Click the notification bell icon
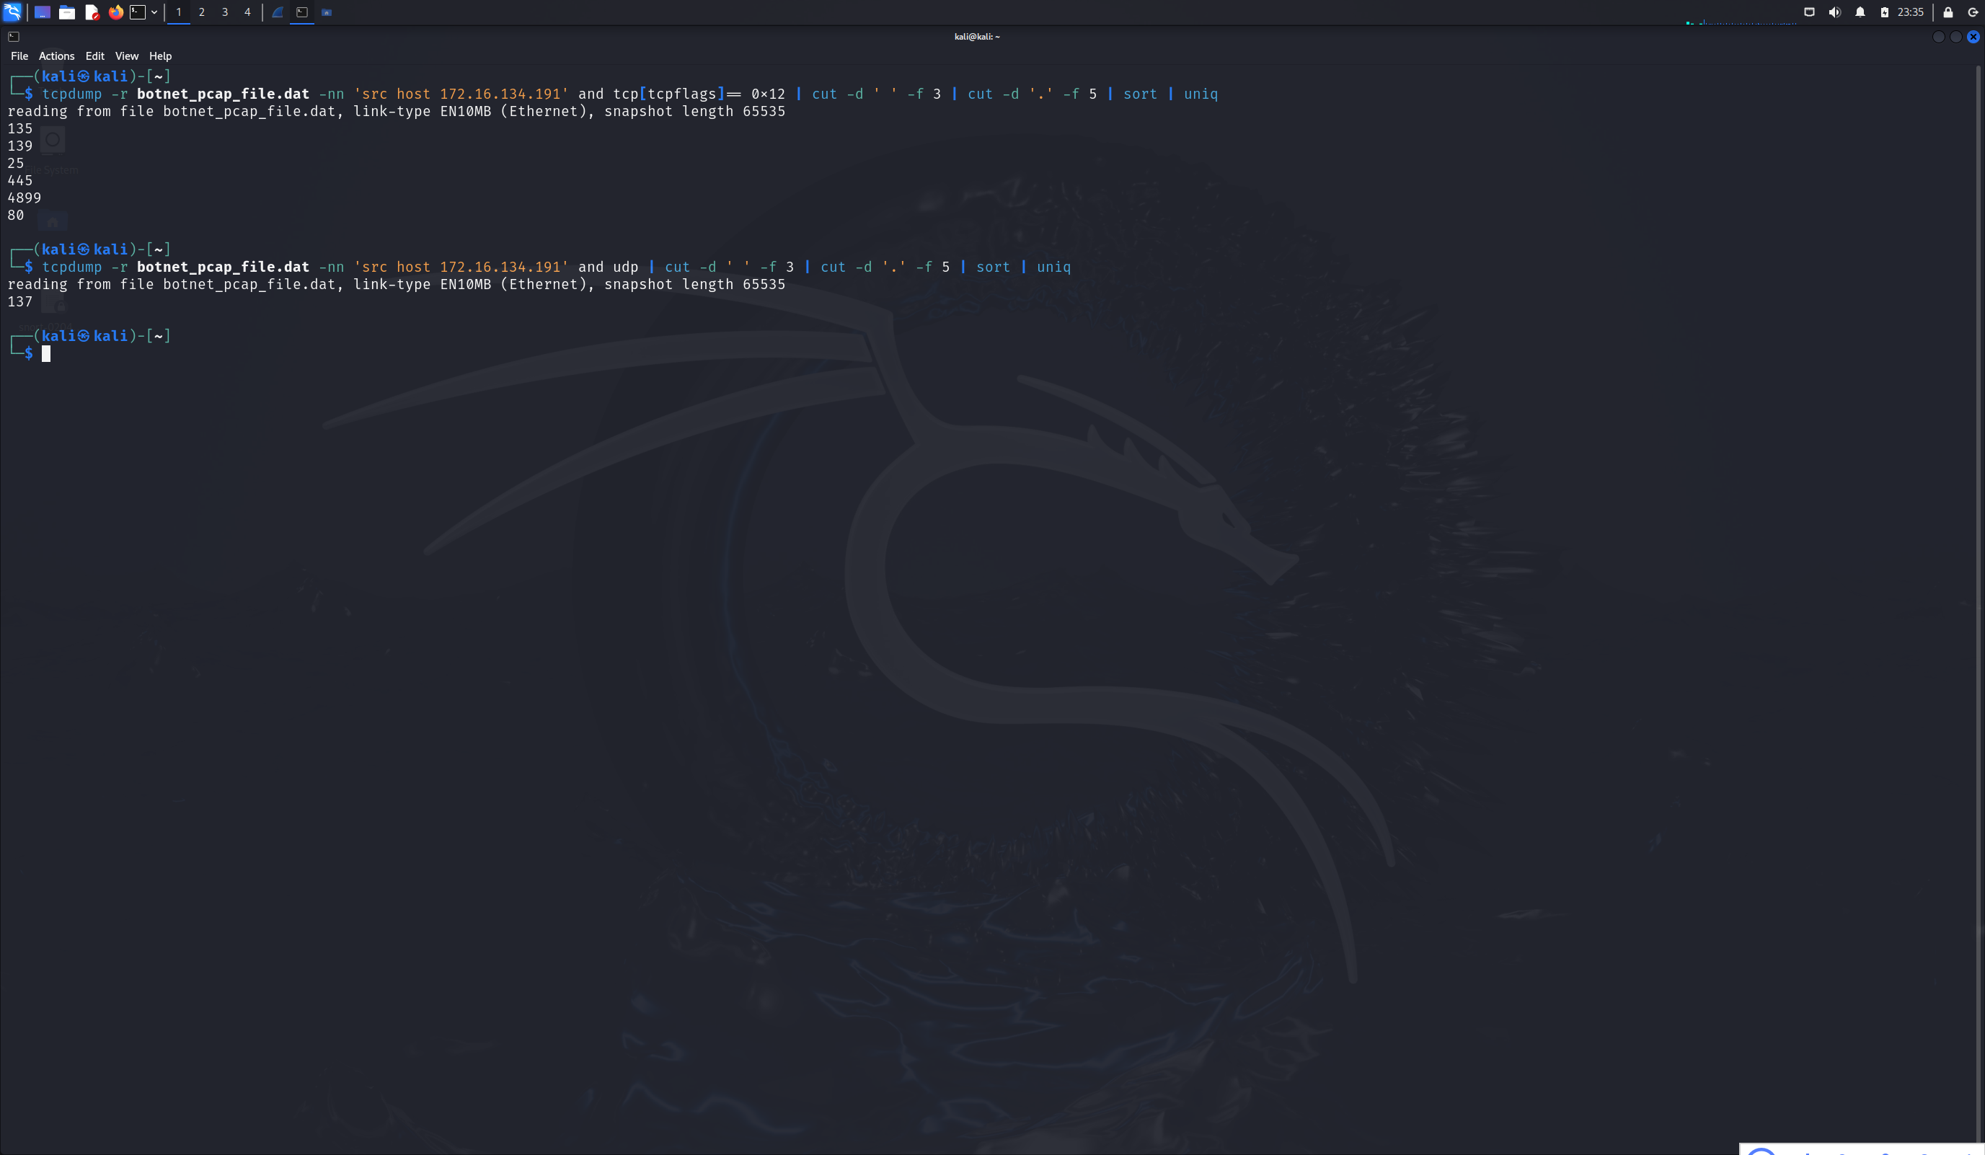Viewport: 1985px width, 1155px height. tap(1860, 12)
